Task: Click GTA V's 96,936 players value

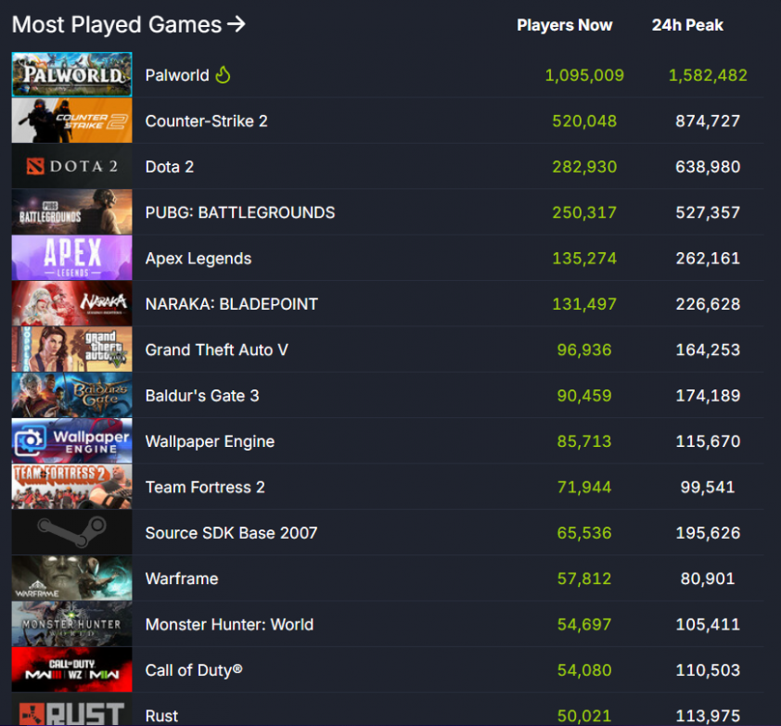Action: (584, 350)
